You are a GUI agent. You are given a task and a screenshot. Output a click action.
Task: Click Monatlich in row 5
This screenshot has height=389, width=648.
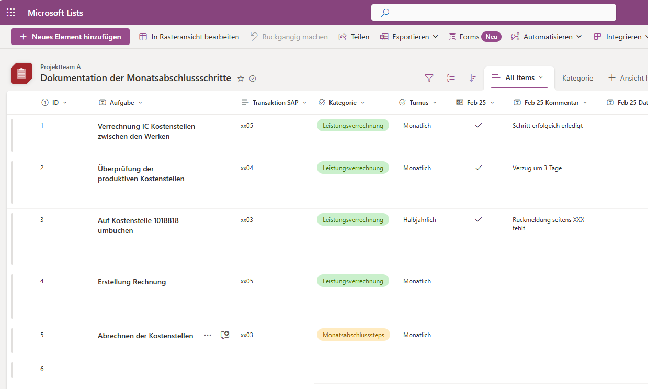(x=417, y=335)
